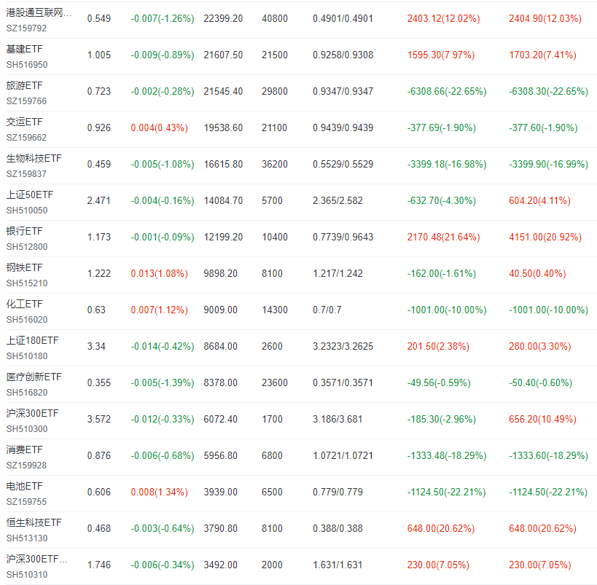Click the code SZ159928
The image size is (597, 585).
coord(26,466)
